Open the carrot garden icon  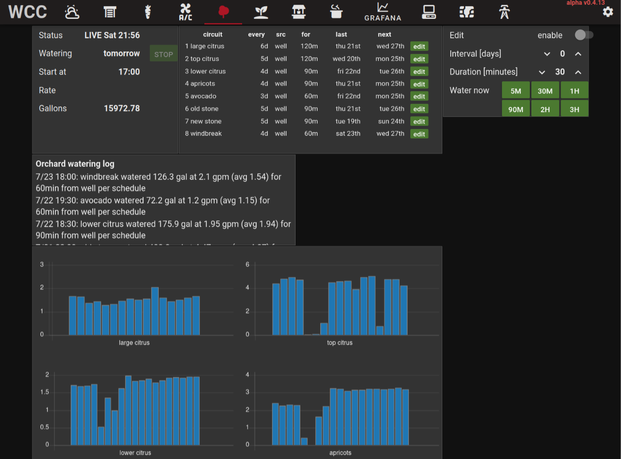pyautogui.click(x=148, y=12)
